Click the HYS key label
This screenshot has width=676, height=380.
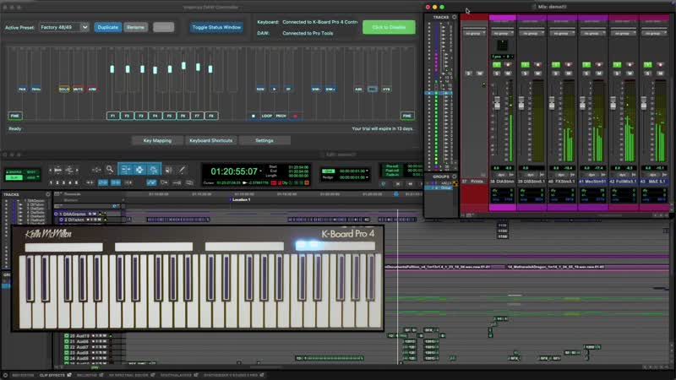click(x=386, y=90)
